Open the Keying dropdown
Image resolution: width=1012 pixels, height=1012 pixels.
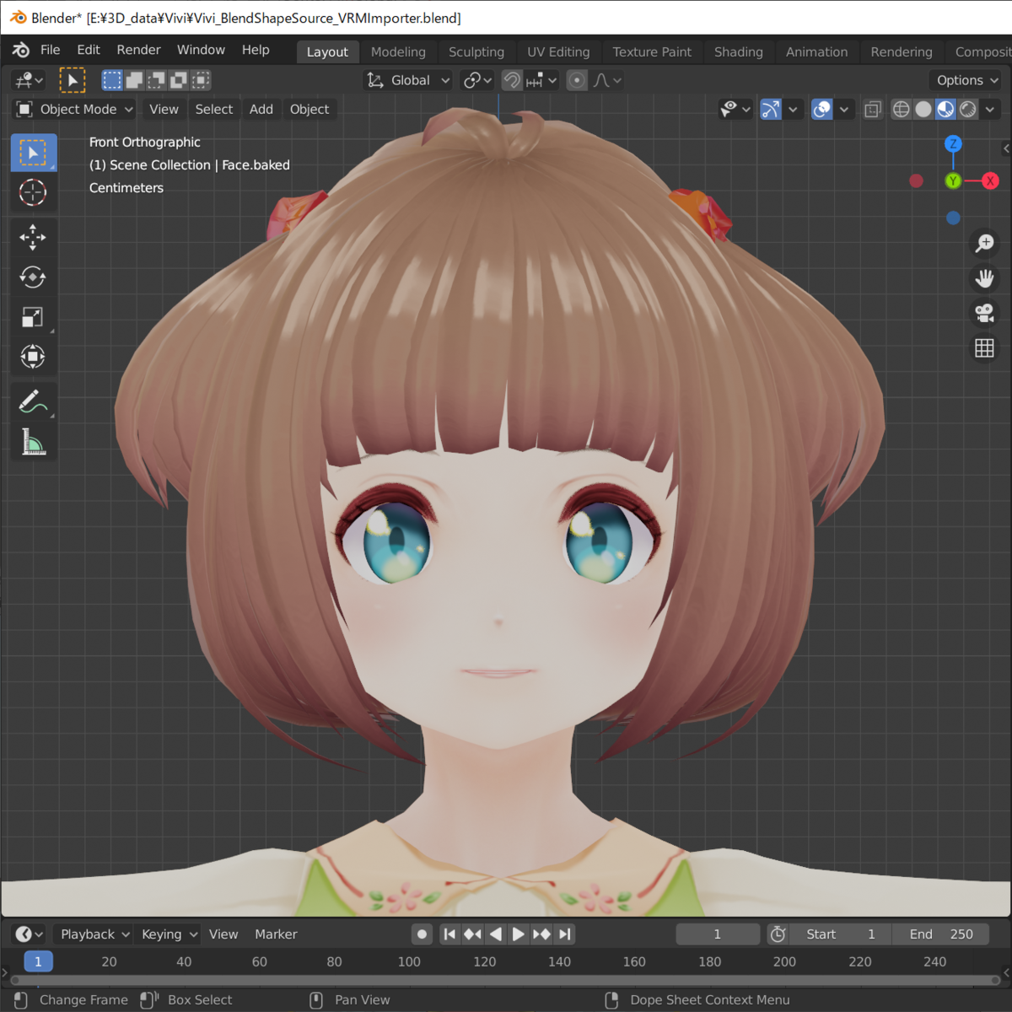(169, 934)
